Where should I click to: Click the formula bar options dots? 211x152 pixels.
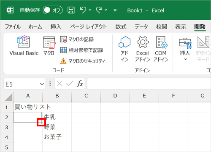pos(50,84)
